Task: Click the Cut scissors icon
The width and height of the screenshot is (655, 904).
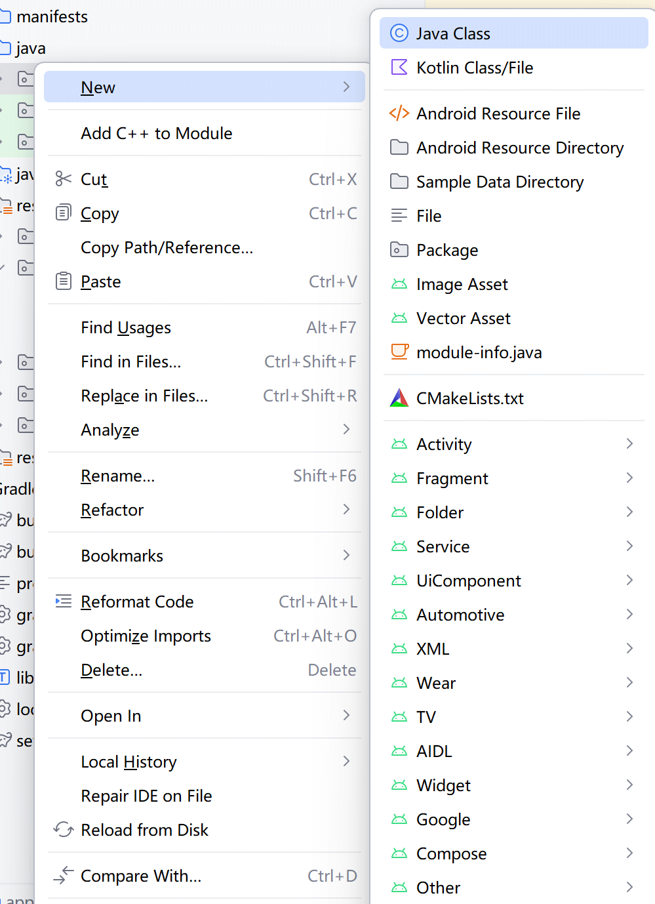Action: coord(63,179)
